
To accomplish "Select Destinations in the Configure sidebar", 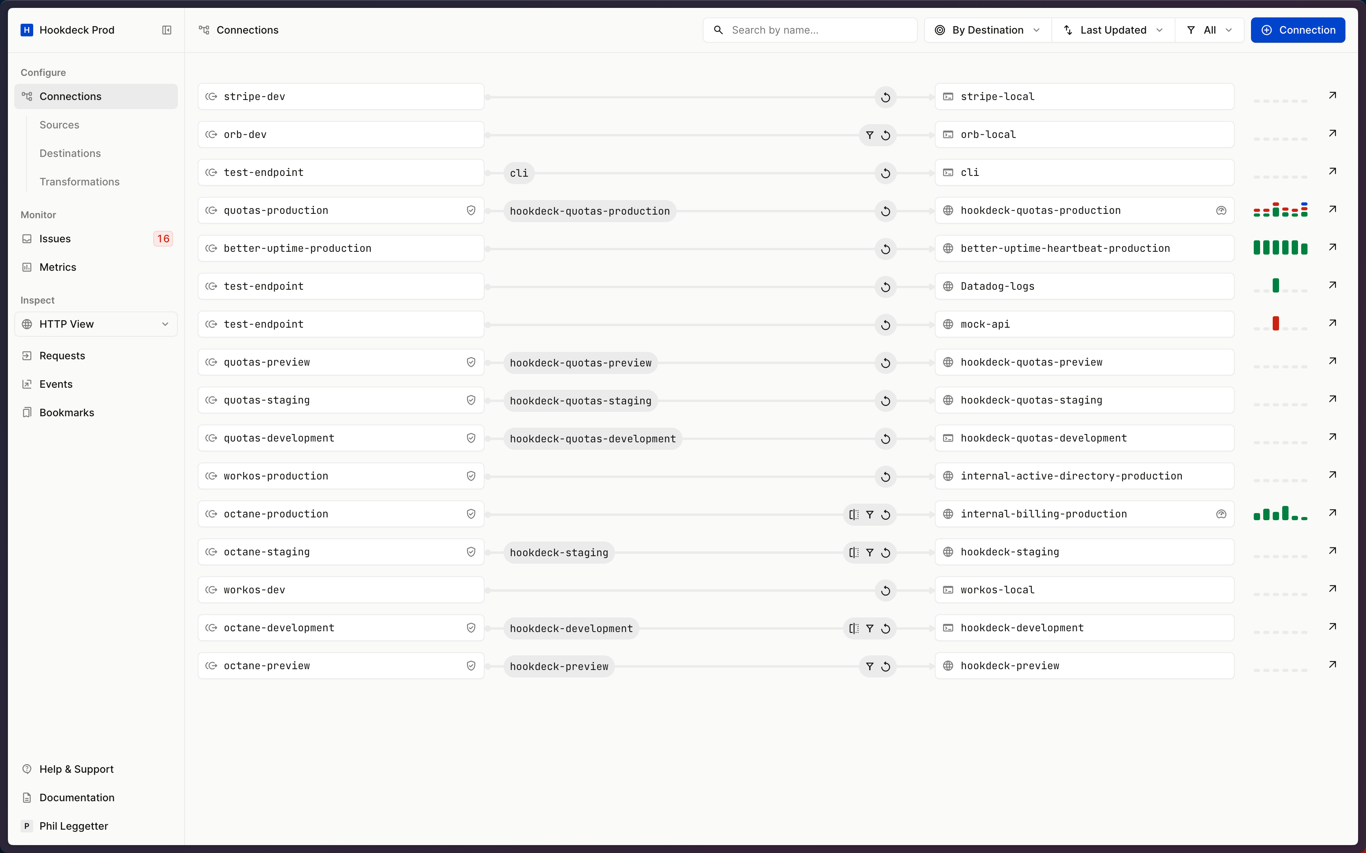I will [x=70, y=153].
